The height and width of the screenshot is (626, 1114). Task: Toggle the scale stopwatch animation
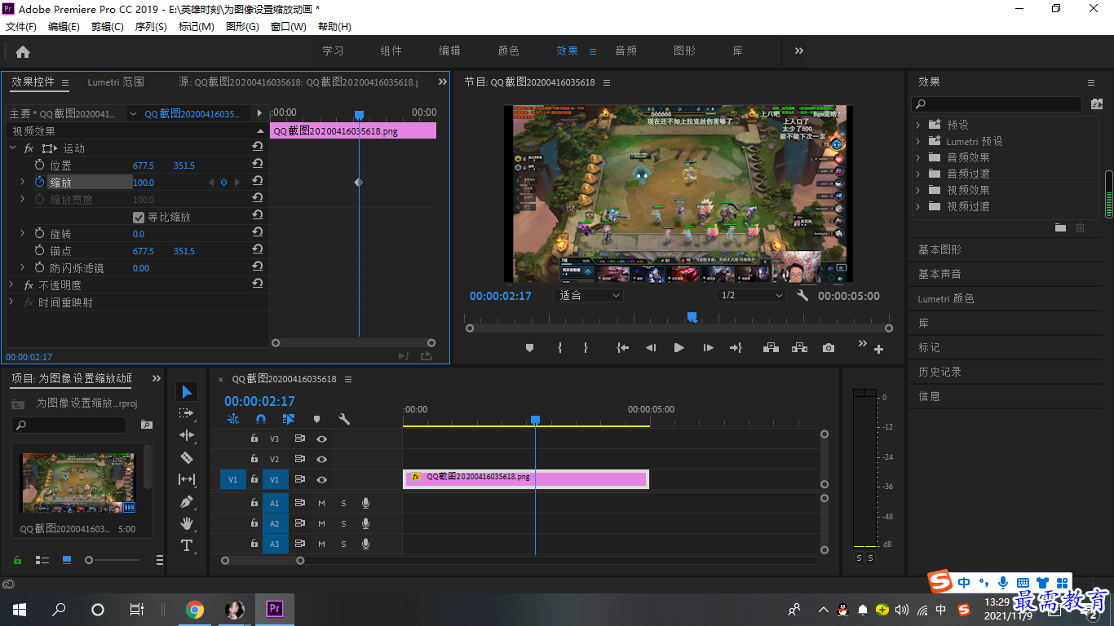point(39,182)
